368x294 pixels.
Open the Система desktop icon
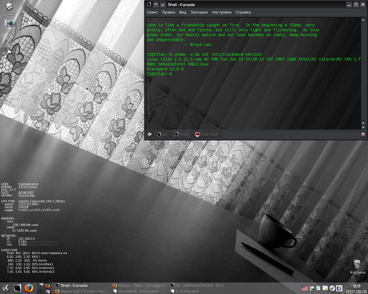(9, 24)
